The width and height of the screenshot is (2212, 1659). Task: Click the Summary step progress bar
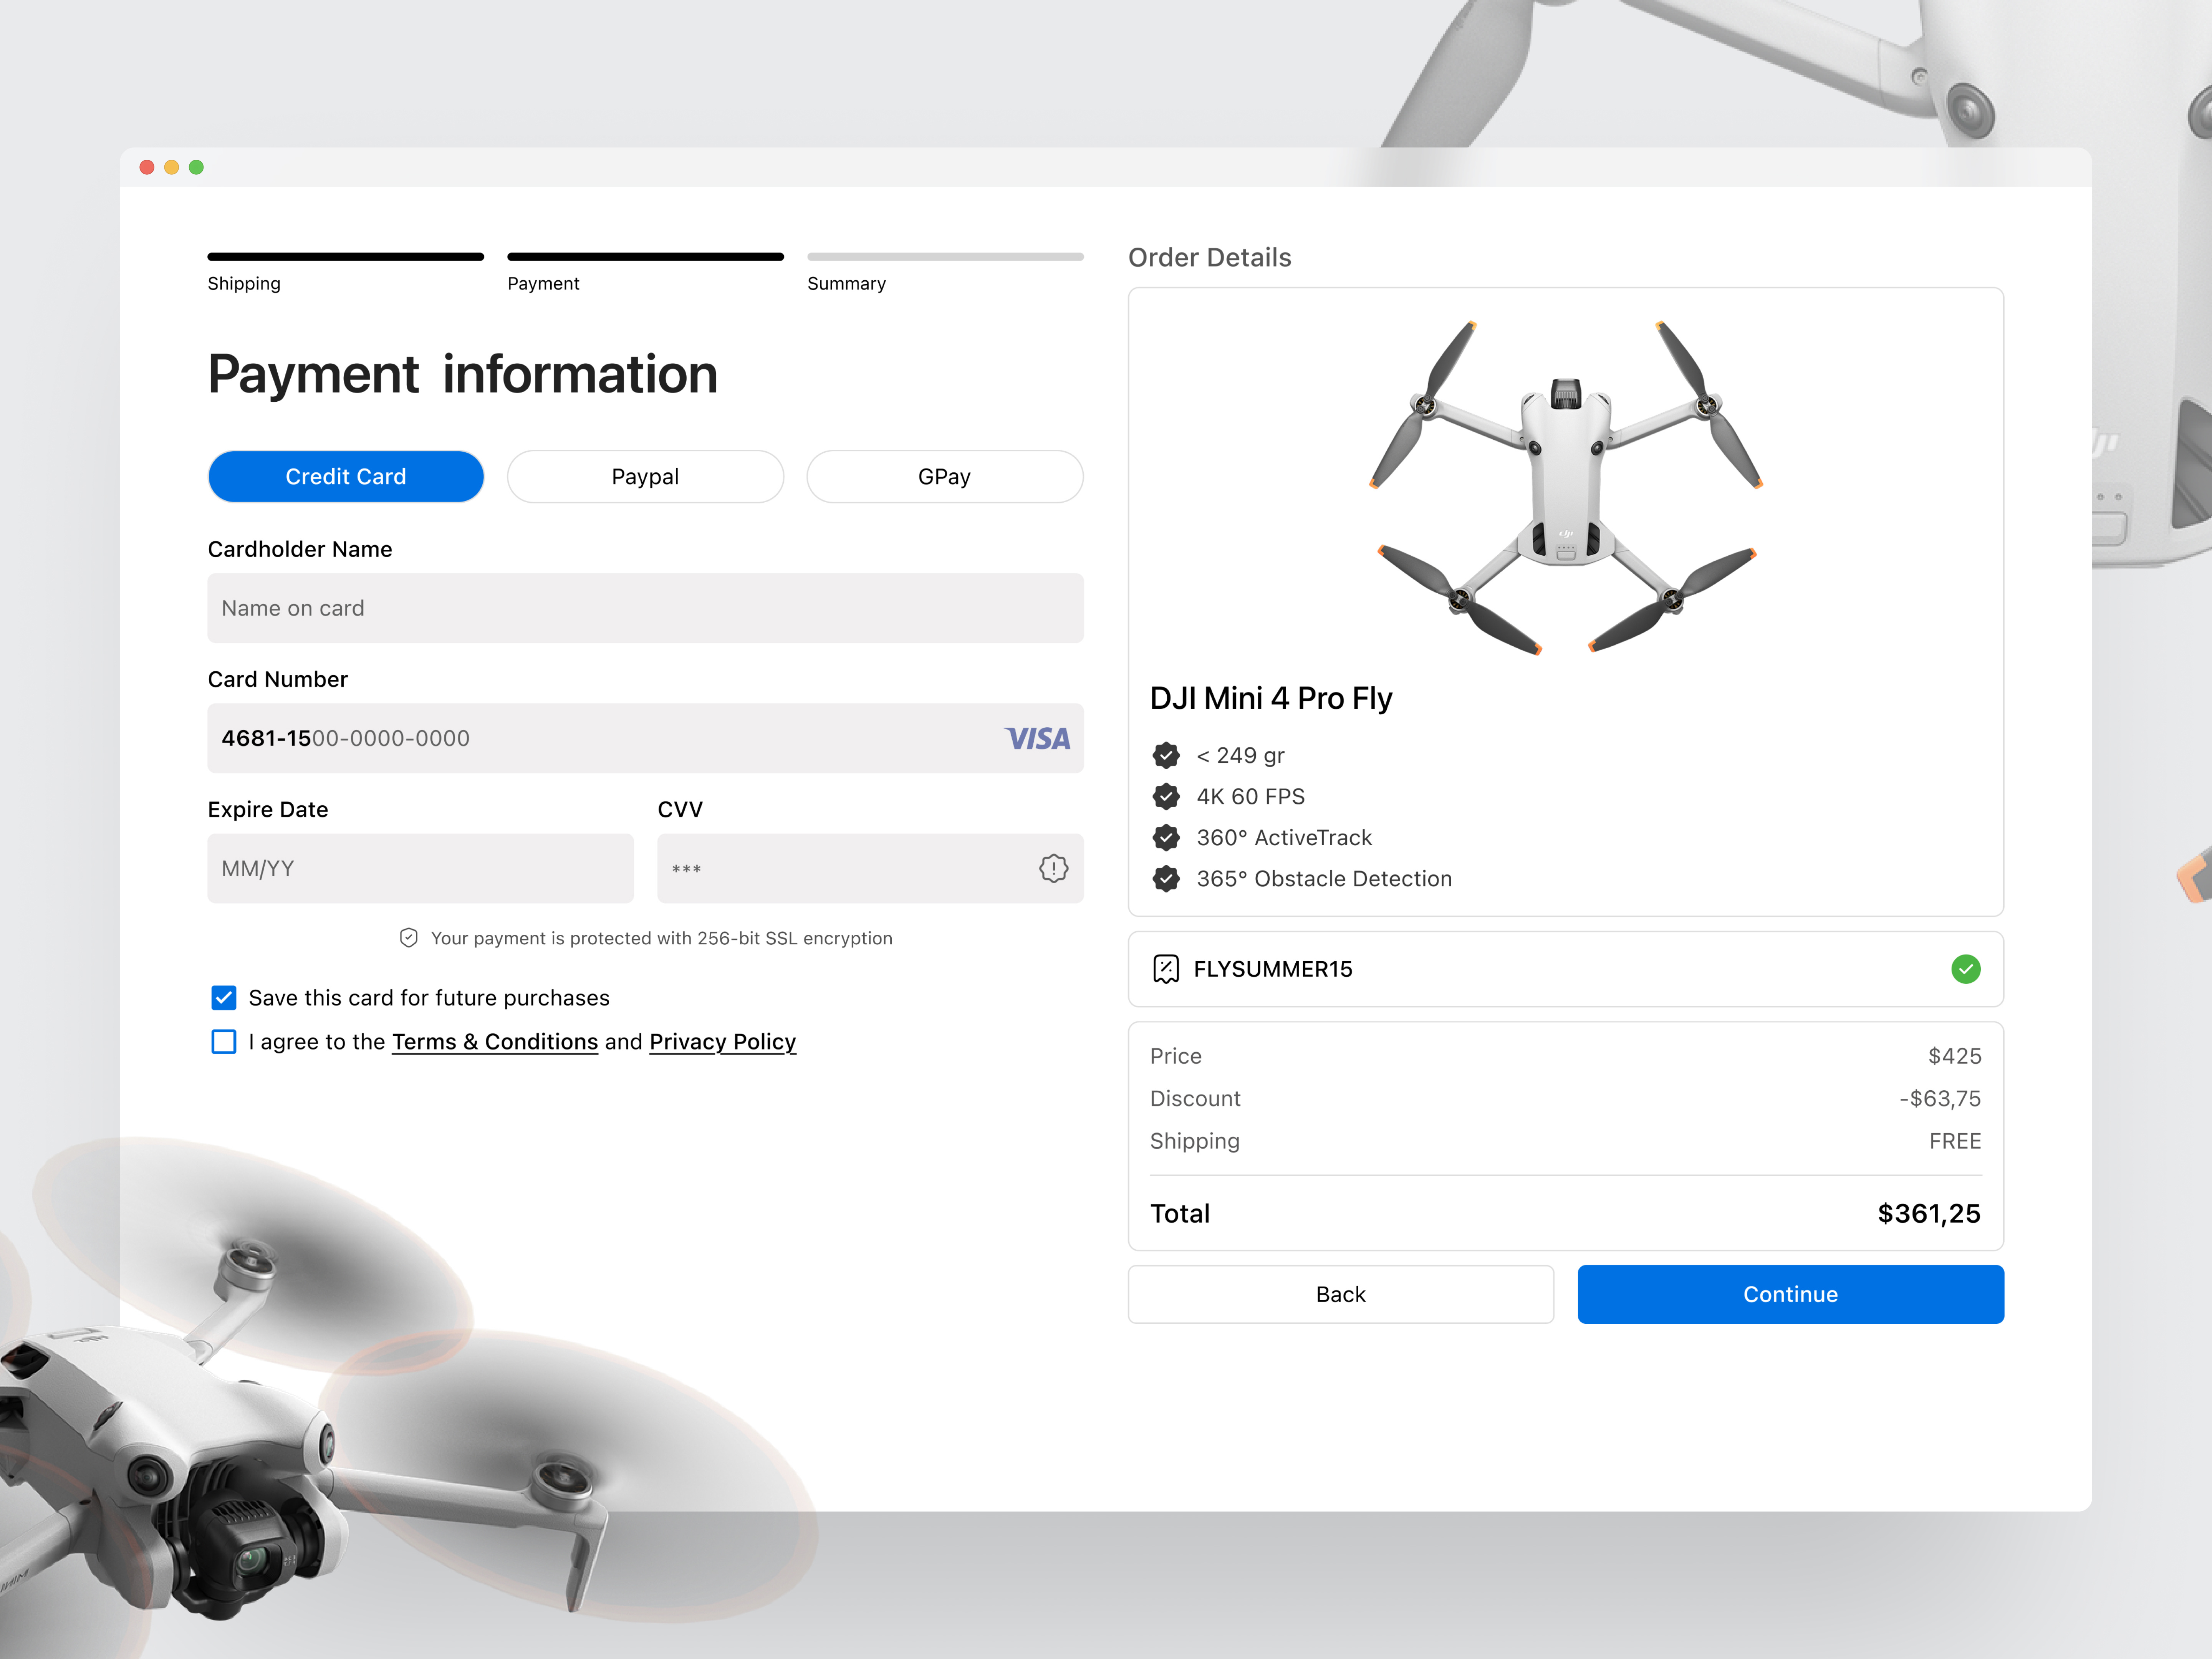point(945,257)
